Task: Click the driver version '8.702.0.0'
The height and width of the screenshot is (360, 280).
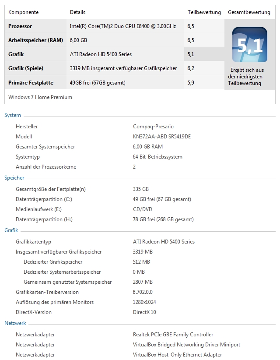Action: 143,292
